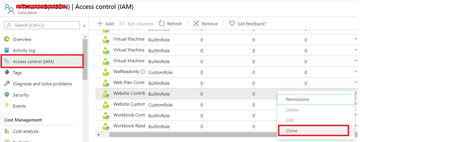Collapse the sidebar using double chevron
Viewport: 455px width, 142px height.
click(x=84, y=26)
